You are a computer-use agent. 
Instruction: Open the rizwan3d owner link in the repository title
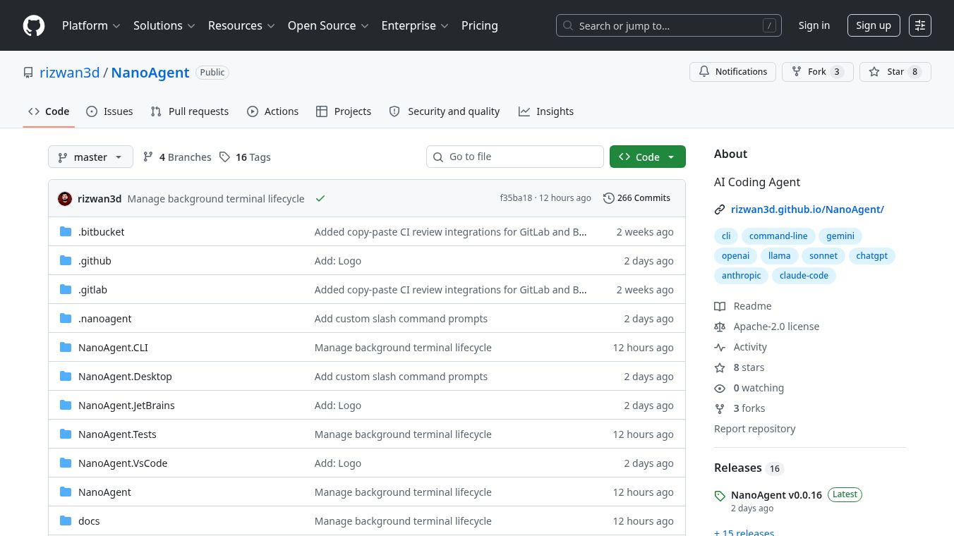(x=69, y=73)
